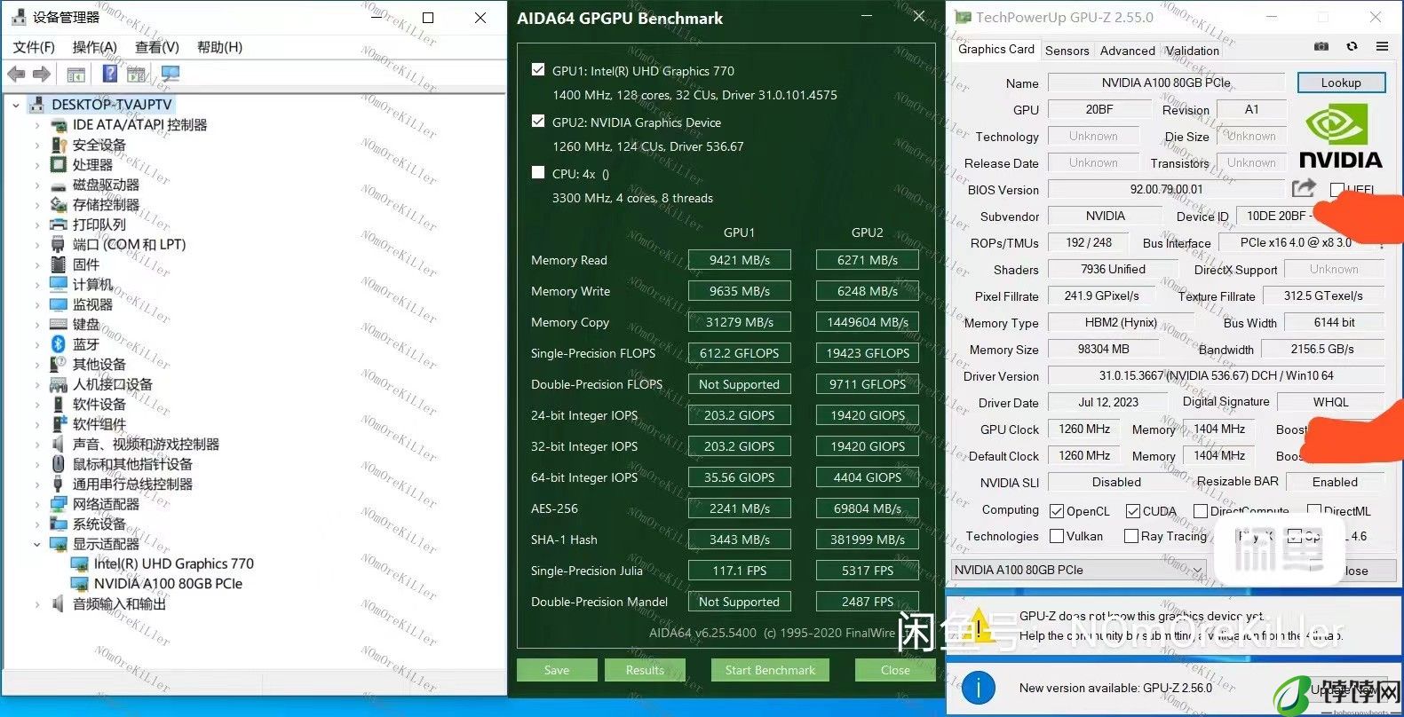Toggle the CUDA checkbox in GPU-Z

point(1133,511)
